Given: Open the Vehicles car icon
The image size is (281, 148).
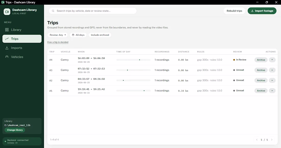Looking at the screenshot, I should 7,57.
